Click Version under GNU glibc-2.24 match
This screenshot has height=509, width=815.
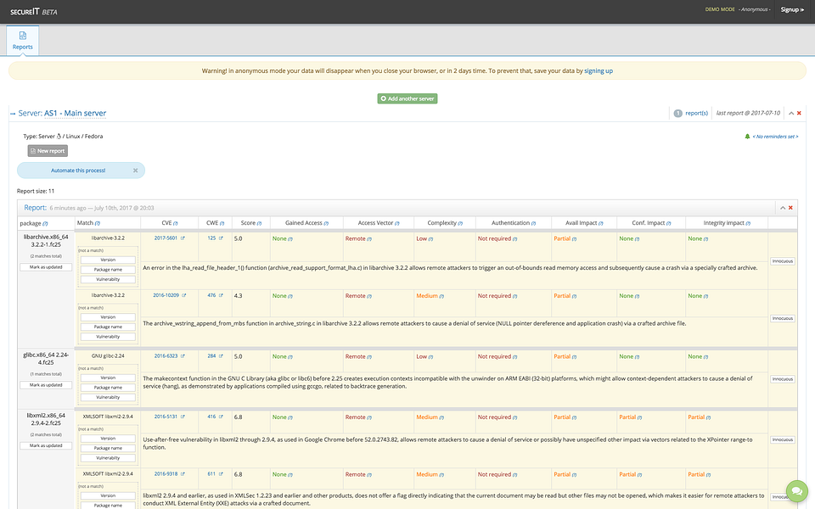pyautogui.click(x=108, y=378)
